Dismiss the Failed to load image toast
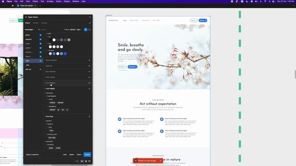This screenshot has height=166, width=296. pos(160,161)
